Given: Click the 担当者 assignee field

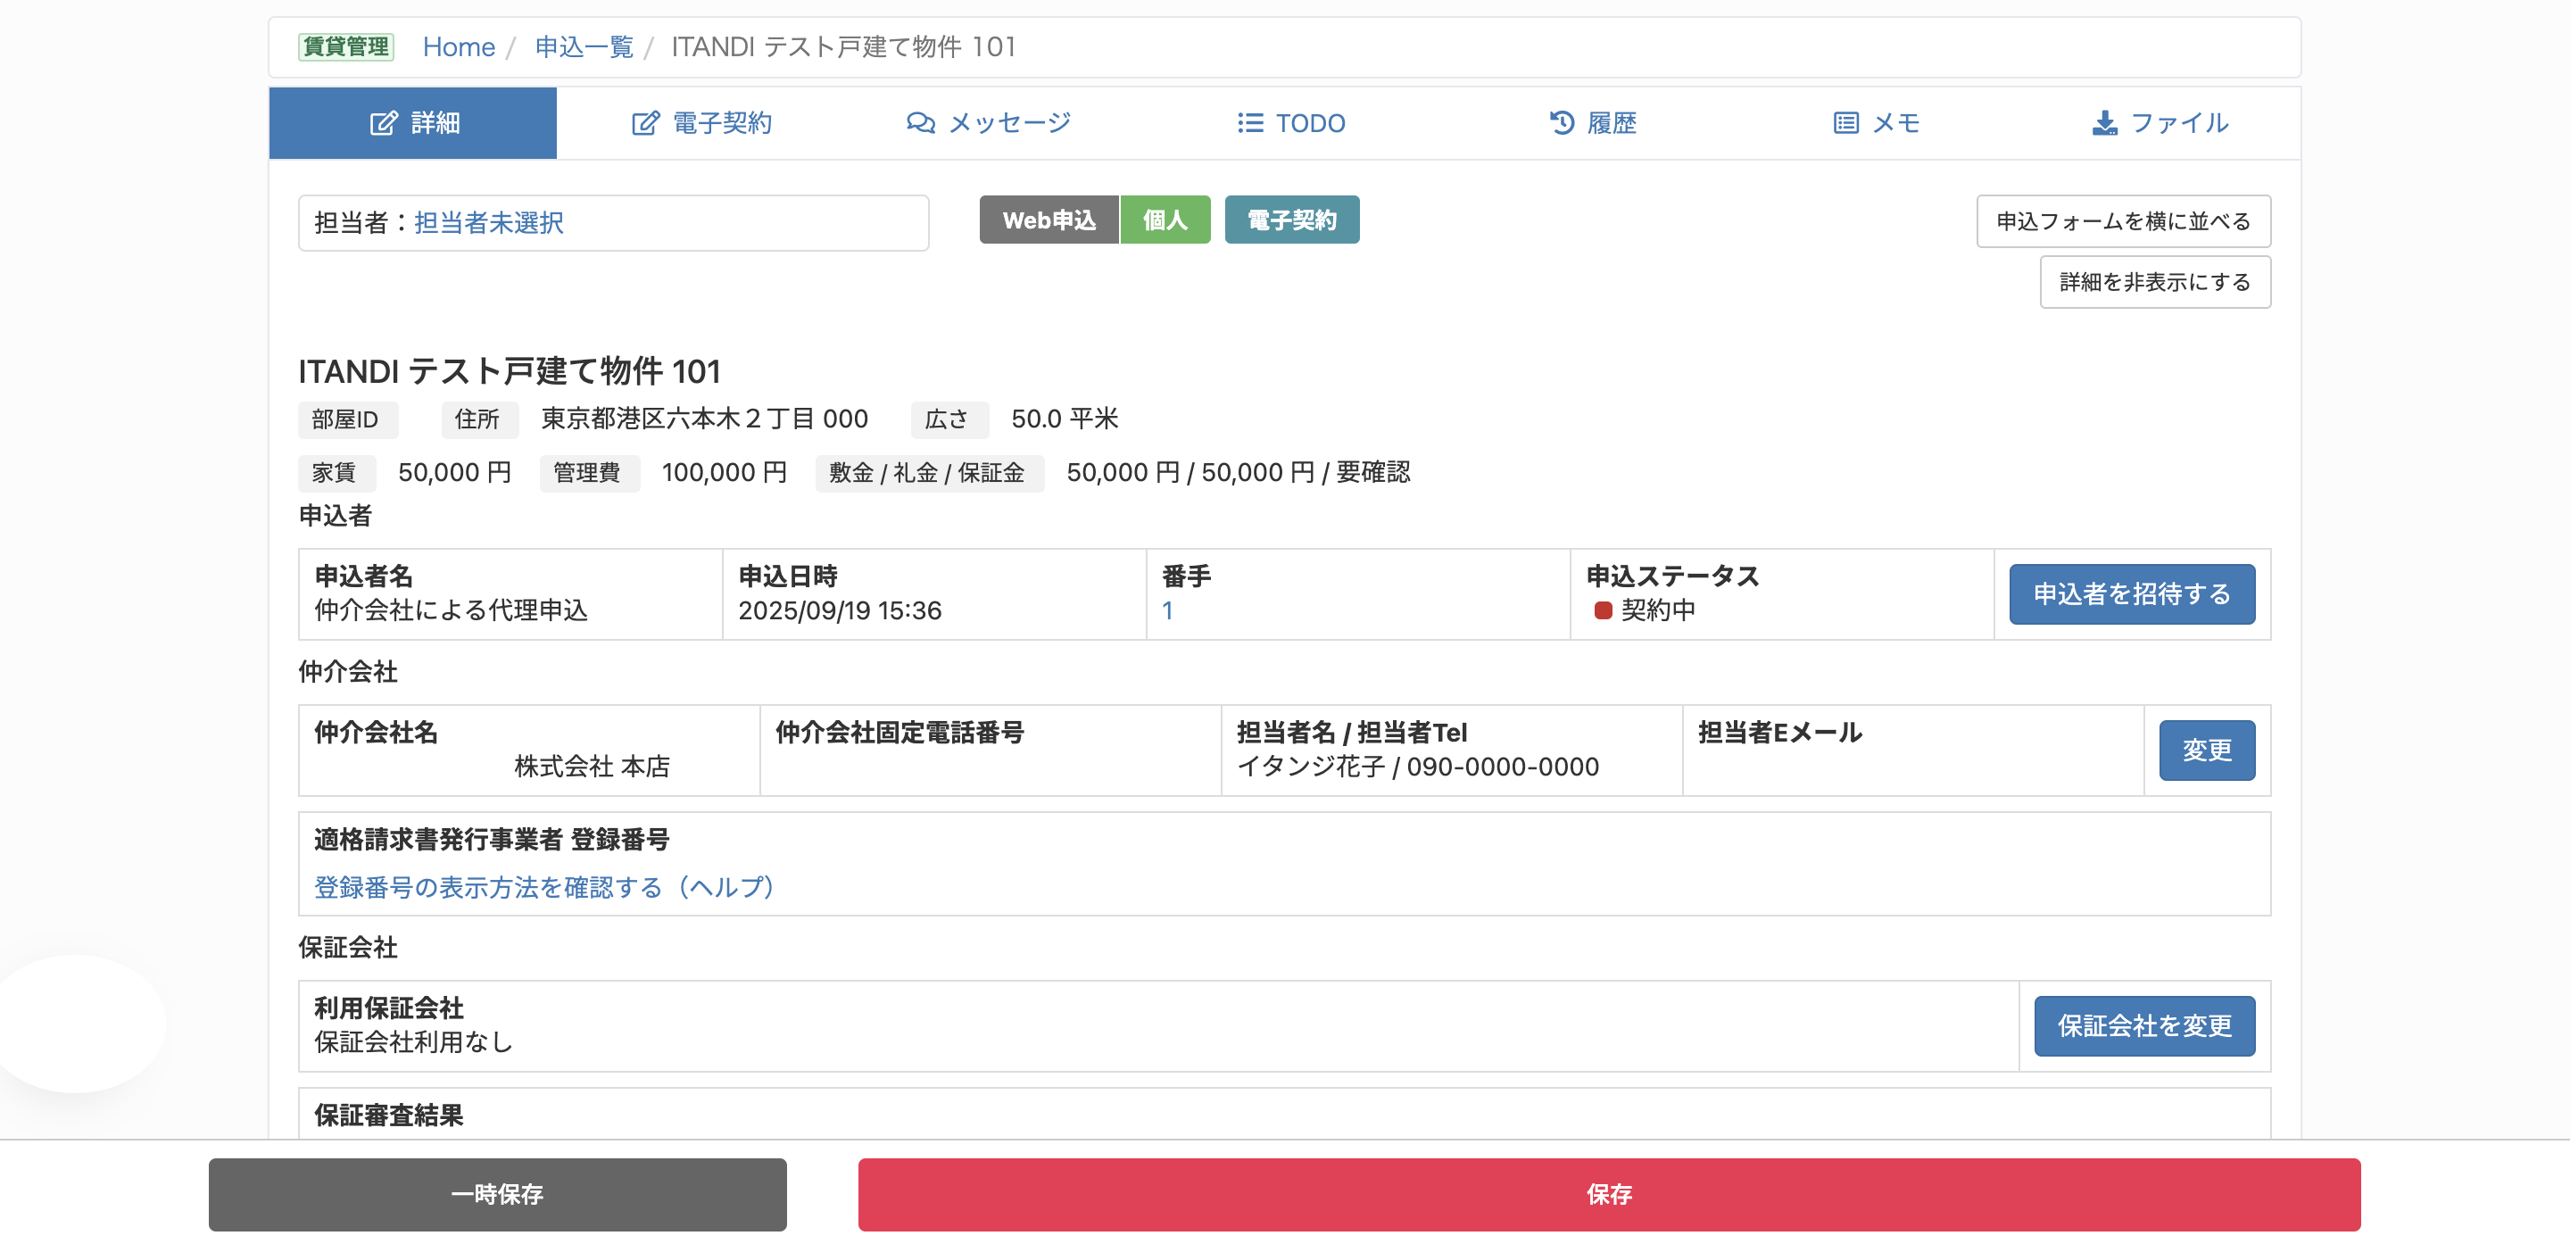Looking at the screenshot, I should (x=614, y=222).
